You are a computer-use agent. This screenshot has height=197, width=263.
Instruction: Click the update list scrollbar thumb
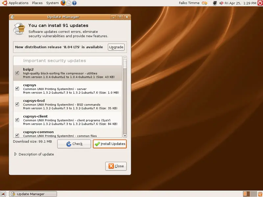click(x=125, y=64)
